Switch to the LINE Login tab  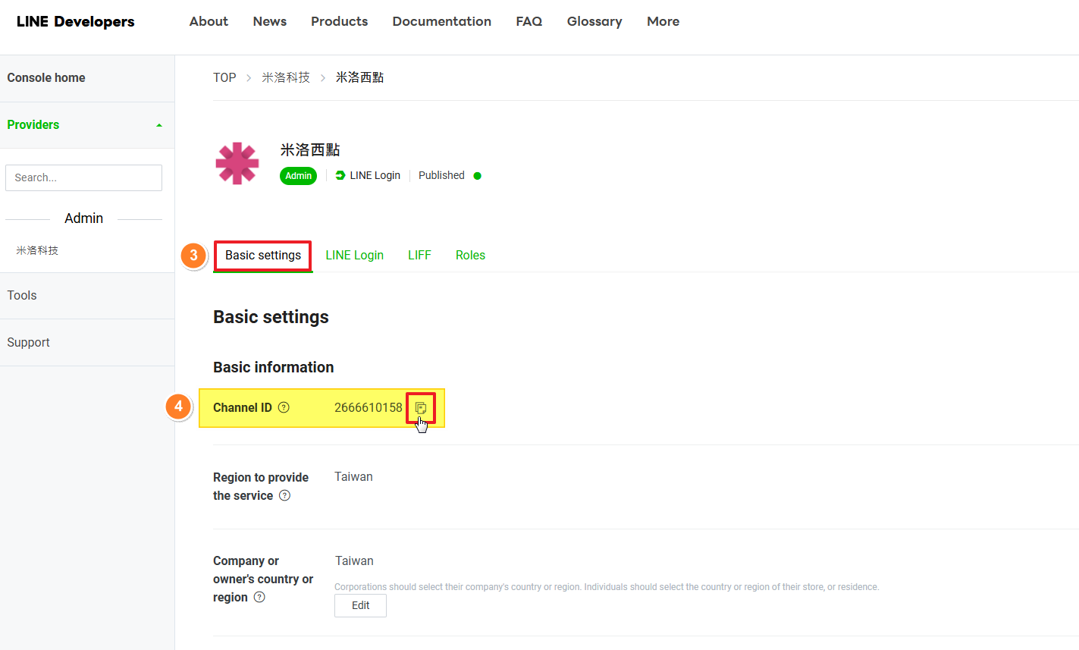[354, 256]
